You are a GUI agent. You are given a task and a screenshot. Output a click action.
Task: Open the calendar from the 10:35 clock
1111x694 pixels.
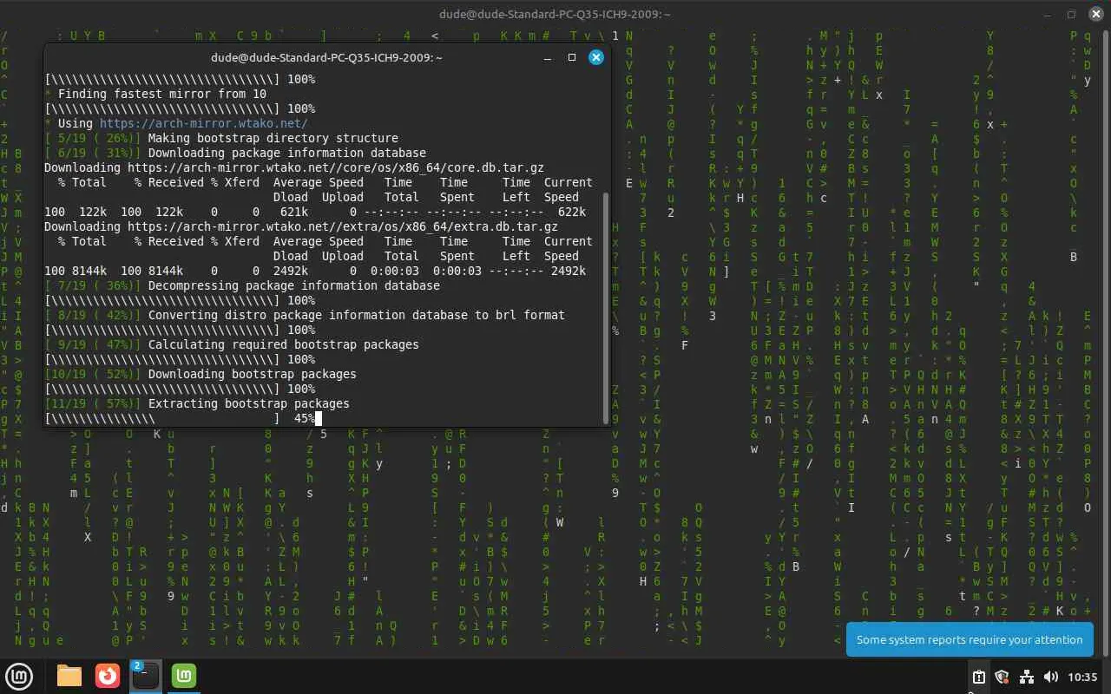click(x=1083, y=677)
